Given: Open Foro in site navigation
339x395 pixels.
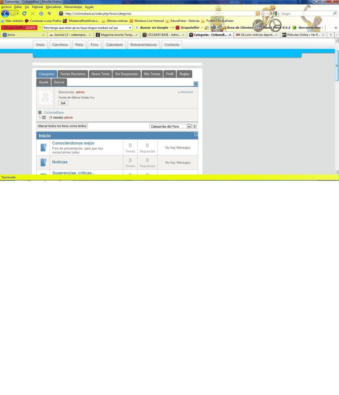Looking at the screenshot, I should pos(94,45).
